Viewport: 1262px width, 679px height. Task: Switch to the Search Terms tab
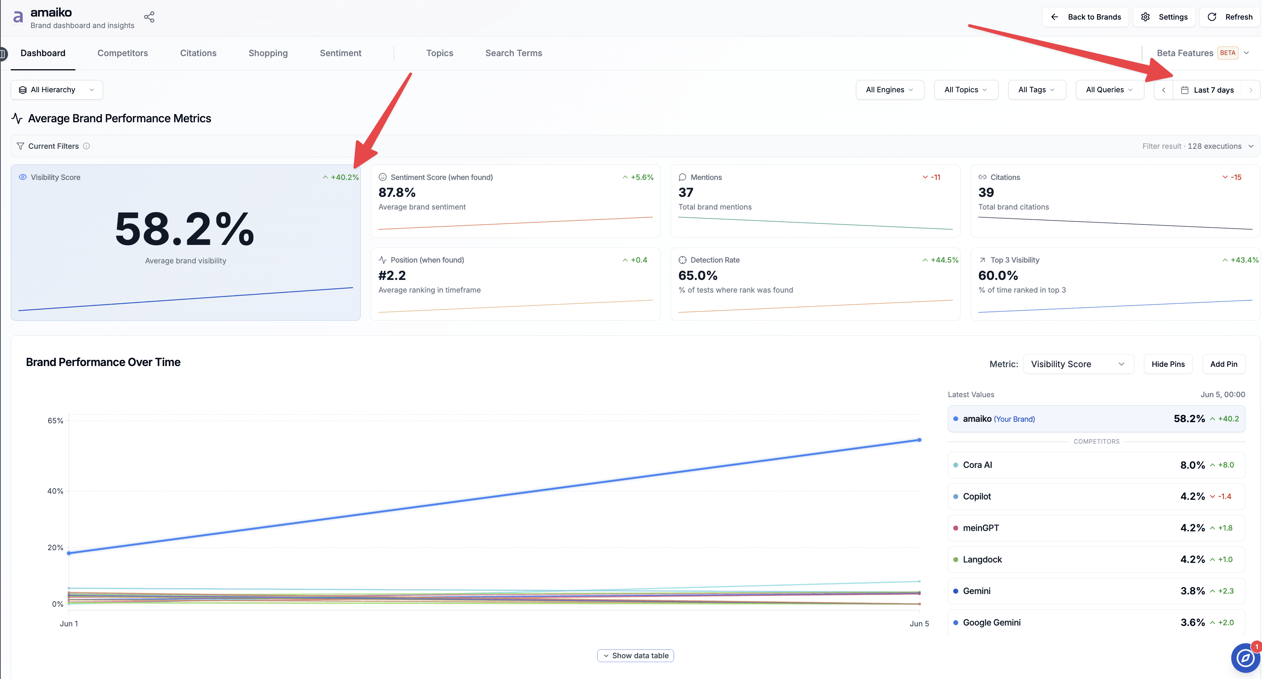tap(513, 53)
